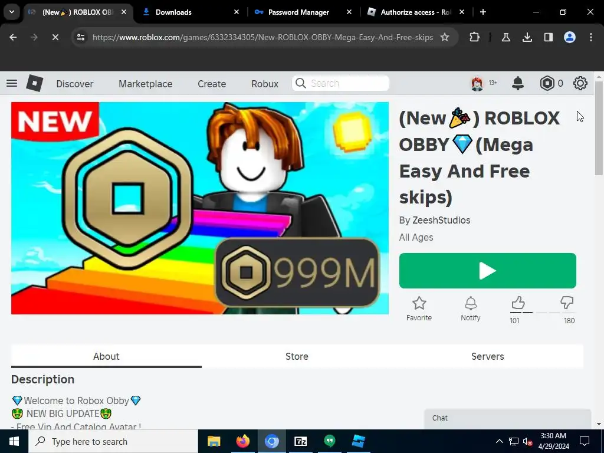Viewport: 604px width, 453px height.
Task: Open File Explorer from the taskbar
Action: (x=214, y=441)
